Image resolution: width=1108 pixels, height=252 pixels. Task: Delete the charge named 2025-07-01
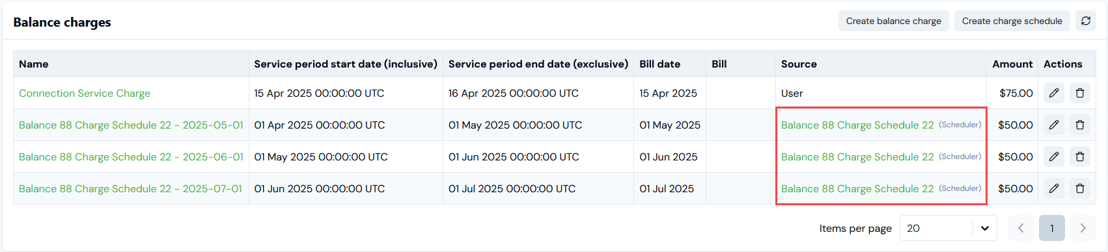pyautogui.click(x=1080, y=188)
